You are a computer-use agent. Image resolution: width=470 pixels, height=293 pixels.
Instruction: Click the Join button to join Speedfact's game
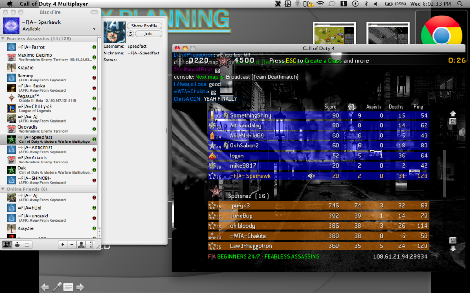click(x=148, y=34)
